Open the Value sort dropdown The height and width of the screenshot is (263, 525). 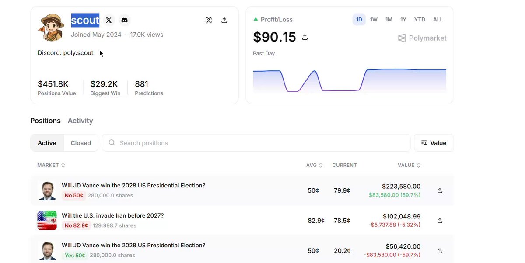[434, 143]
